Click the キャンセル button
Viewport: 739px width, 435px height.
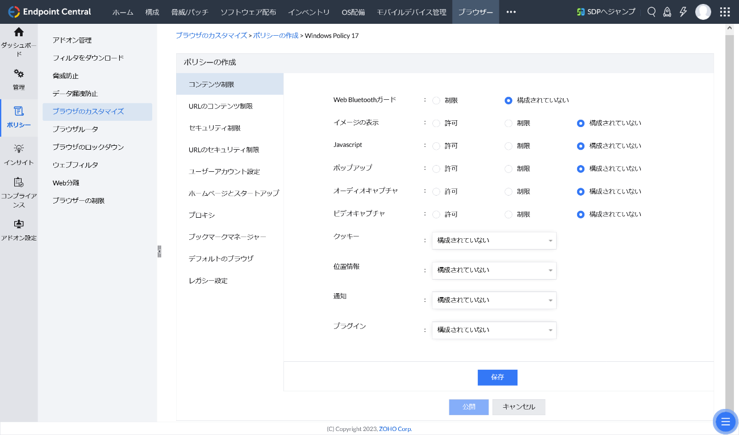tap(519, 407)
